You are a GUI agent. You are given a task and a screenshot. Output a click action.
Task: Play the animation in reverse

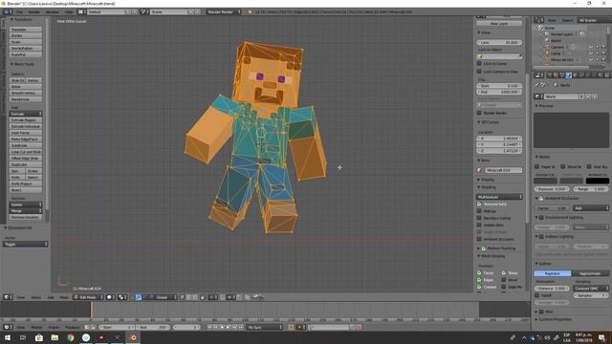point(222,327)
